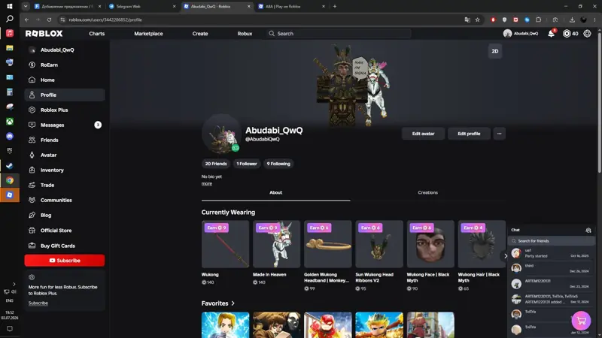Open 1 Follower list
The height and width of the screenshot is (338, 602).
[x=247, y=164]
